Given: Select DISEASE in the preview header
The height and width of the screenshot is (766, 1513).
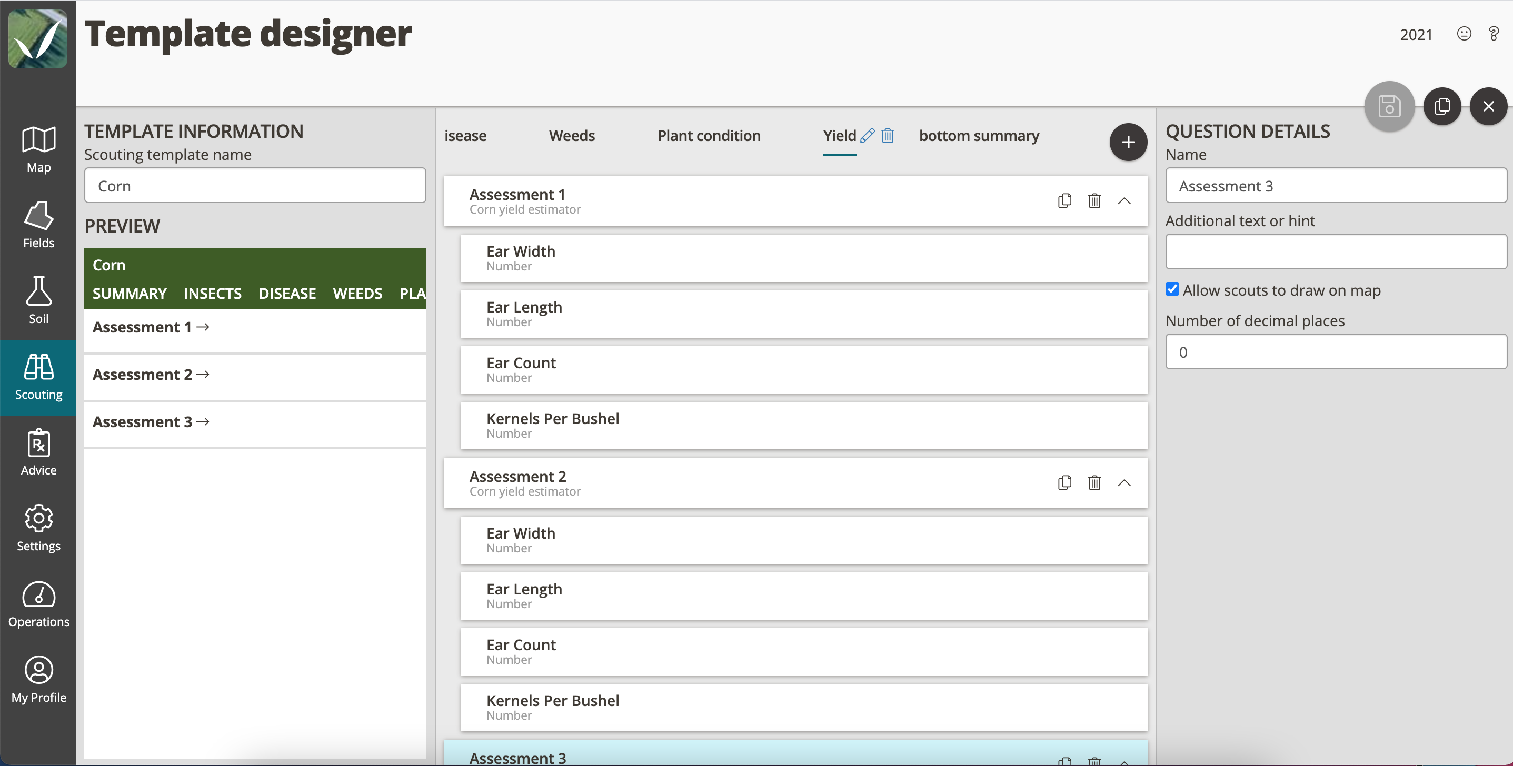Looking at the screenshot, I should (x=286, y=293).
